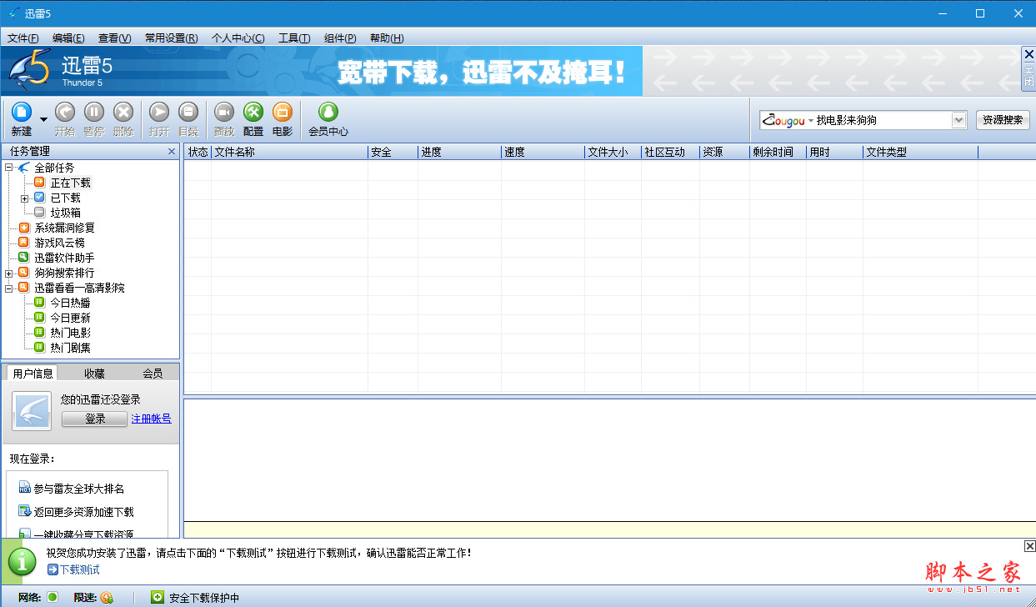The width and height of the screenshot is (1036, 607).
Task: Create a new download task with 新建
Action: (22, 118)
